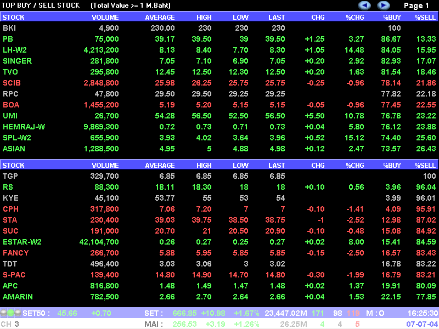Click the 96.04 %SELL value for RS
The height and width of the screenshot is (329, 439).
coord(426,187)
